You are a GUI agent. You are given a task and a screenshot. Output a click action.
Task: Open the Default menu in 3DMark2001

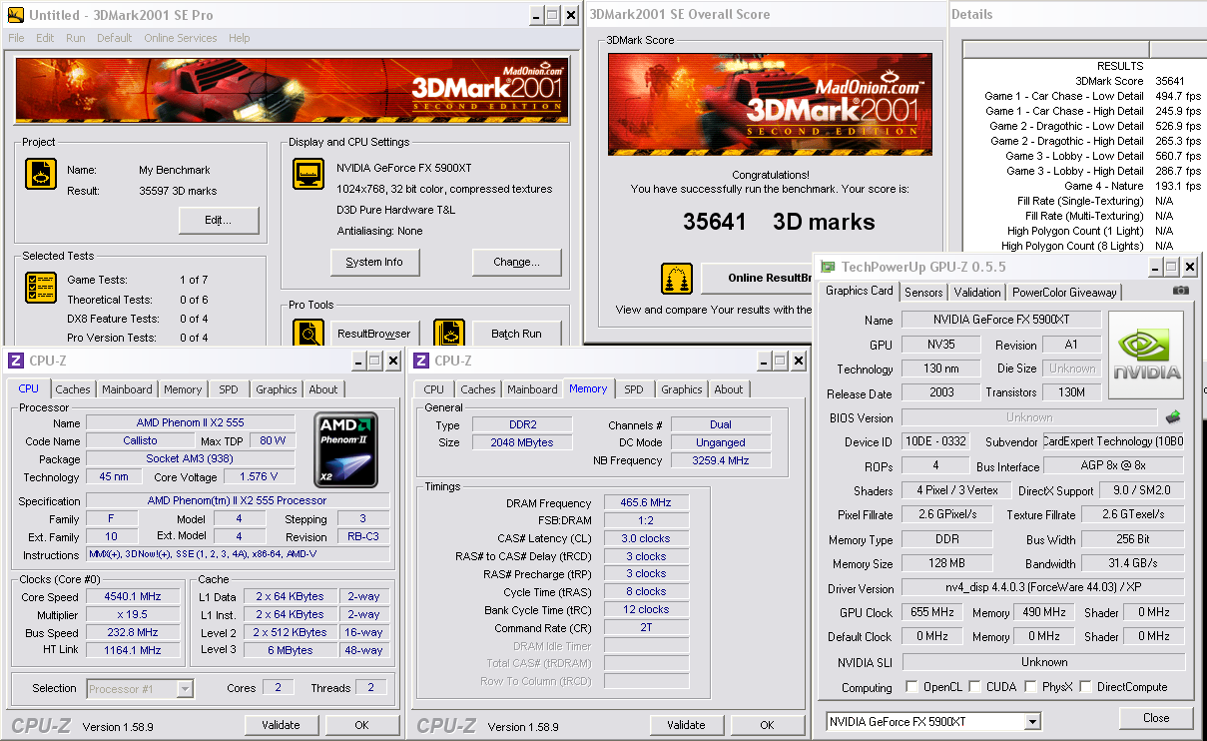pos(115,38)
